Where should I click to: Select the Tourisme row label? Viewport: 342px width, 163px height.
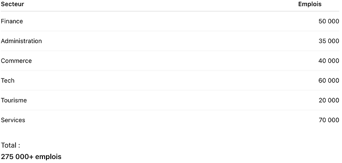(x=14, y=100)
